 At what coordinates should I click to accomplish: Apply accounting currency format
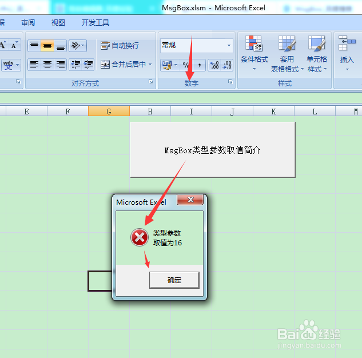point(166,65)
